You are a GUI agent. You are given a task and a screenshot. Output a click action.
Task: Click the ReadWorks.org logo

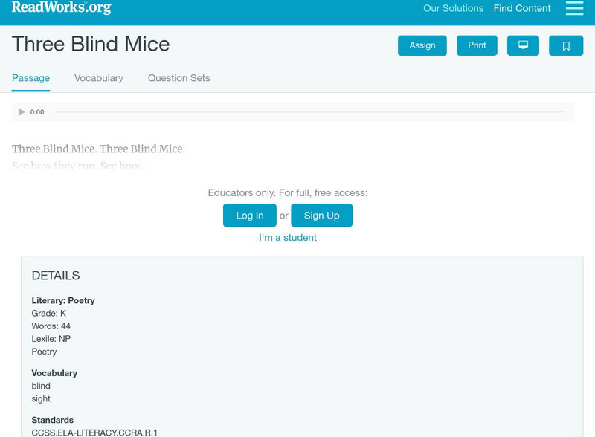(x=61, y=8)
